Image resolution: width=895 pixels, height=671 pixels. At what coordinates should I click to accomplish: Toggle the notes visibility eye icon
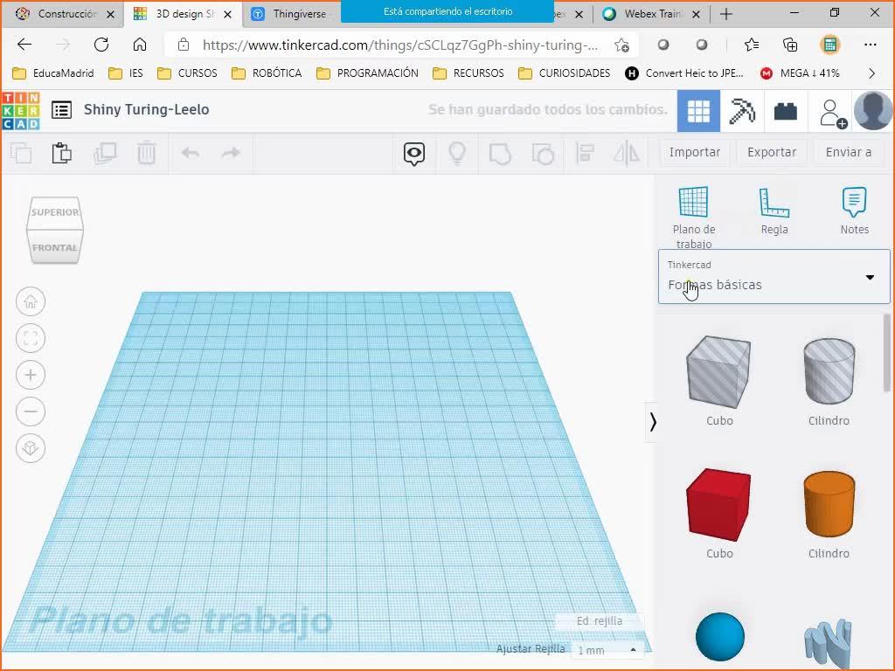(x=413, y=154)
